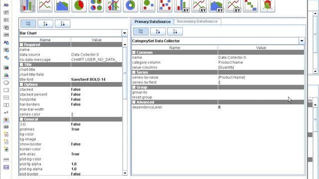319x179 pixels.
Task: Pick the text-field ($T) palette icon
Action: 6,12
